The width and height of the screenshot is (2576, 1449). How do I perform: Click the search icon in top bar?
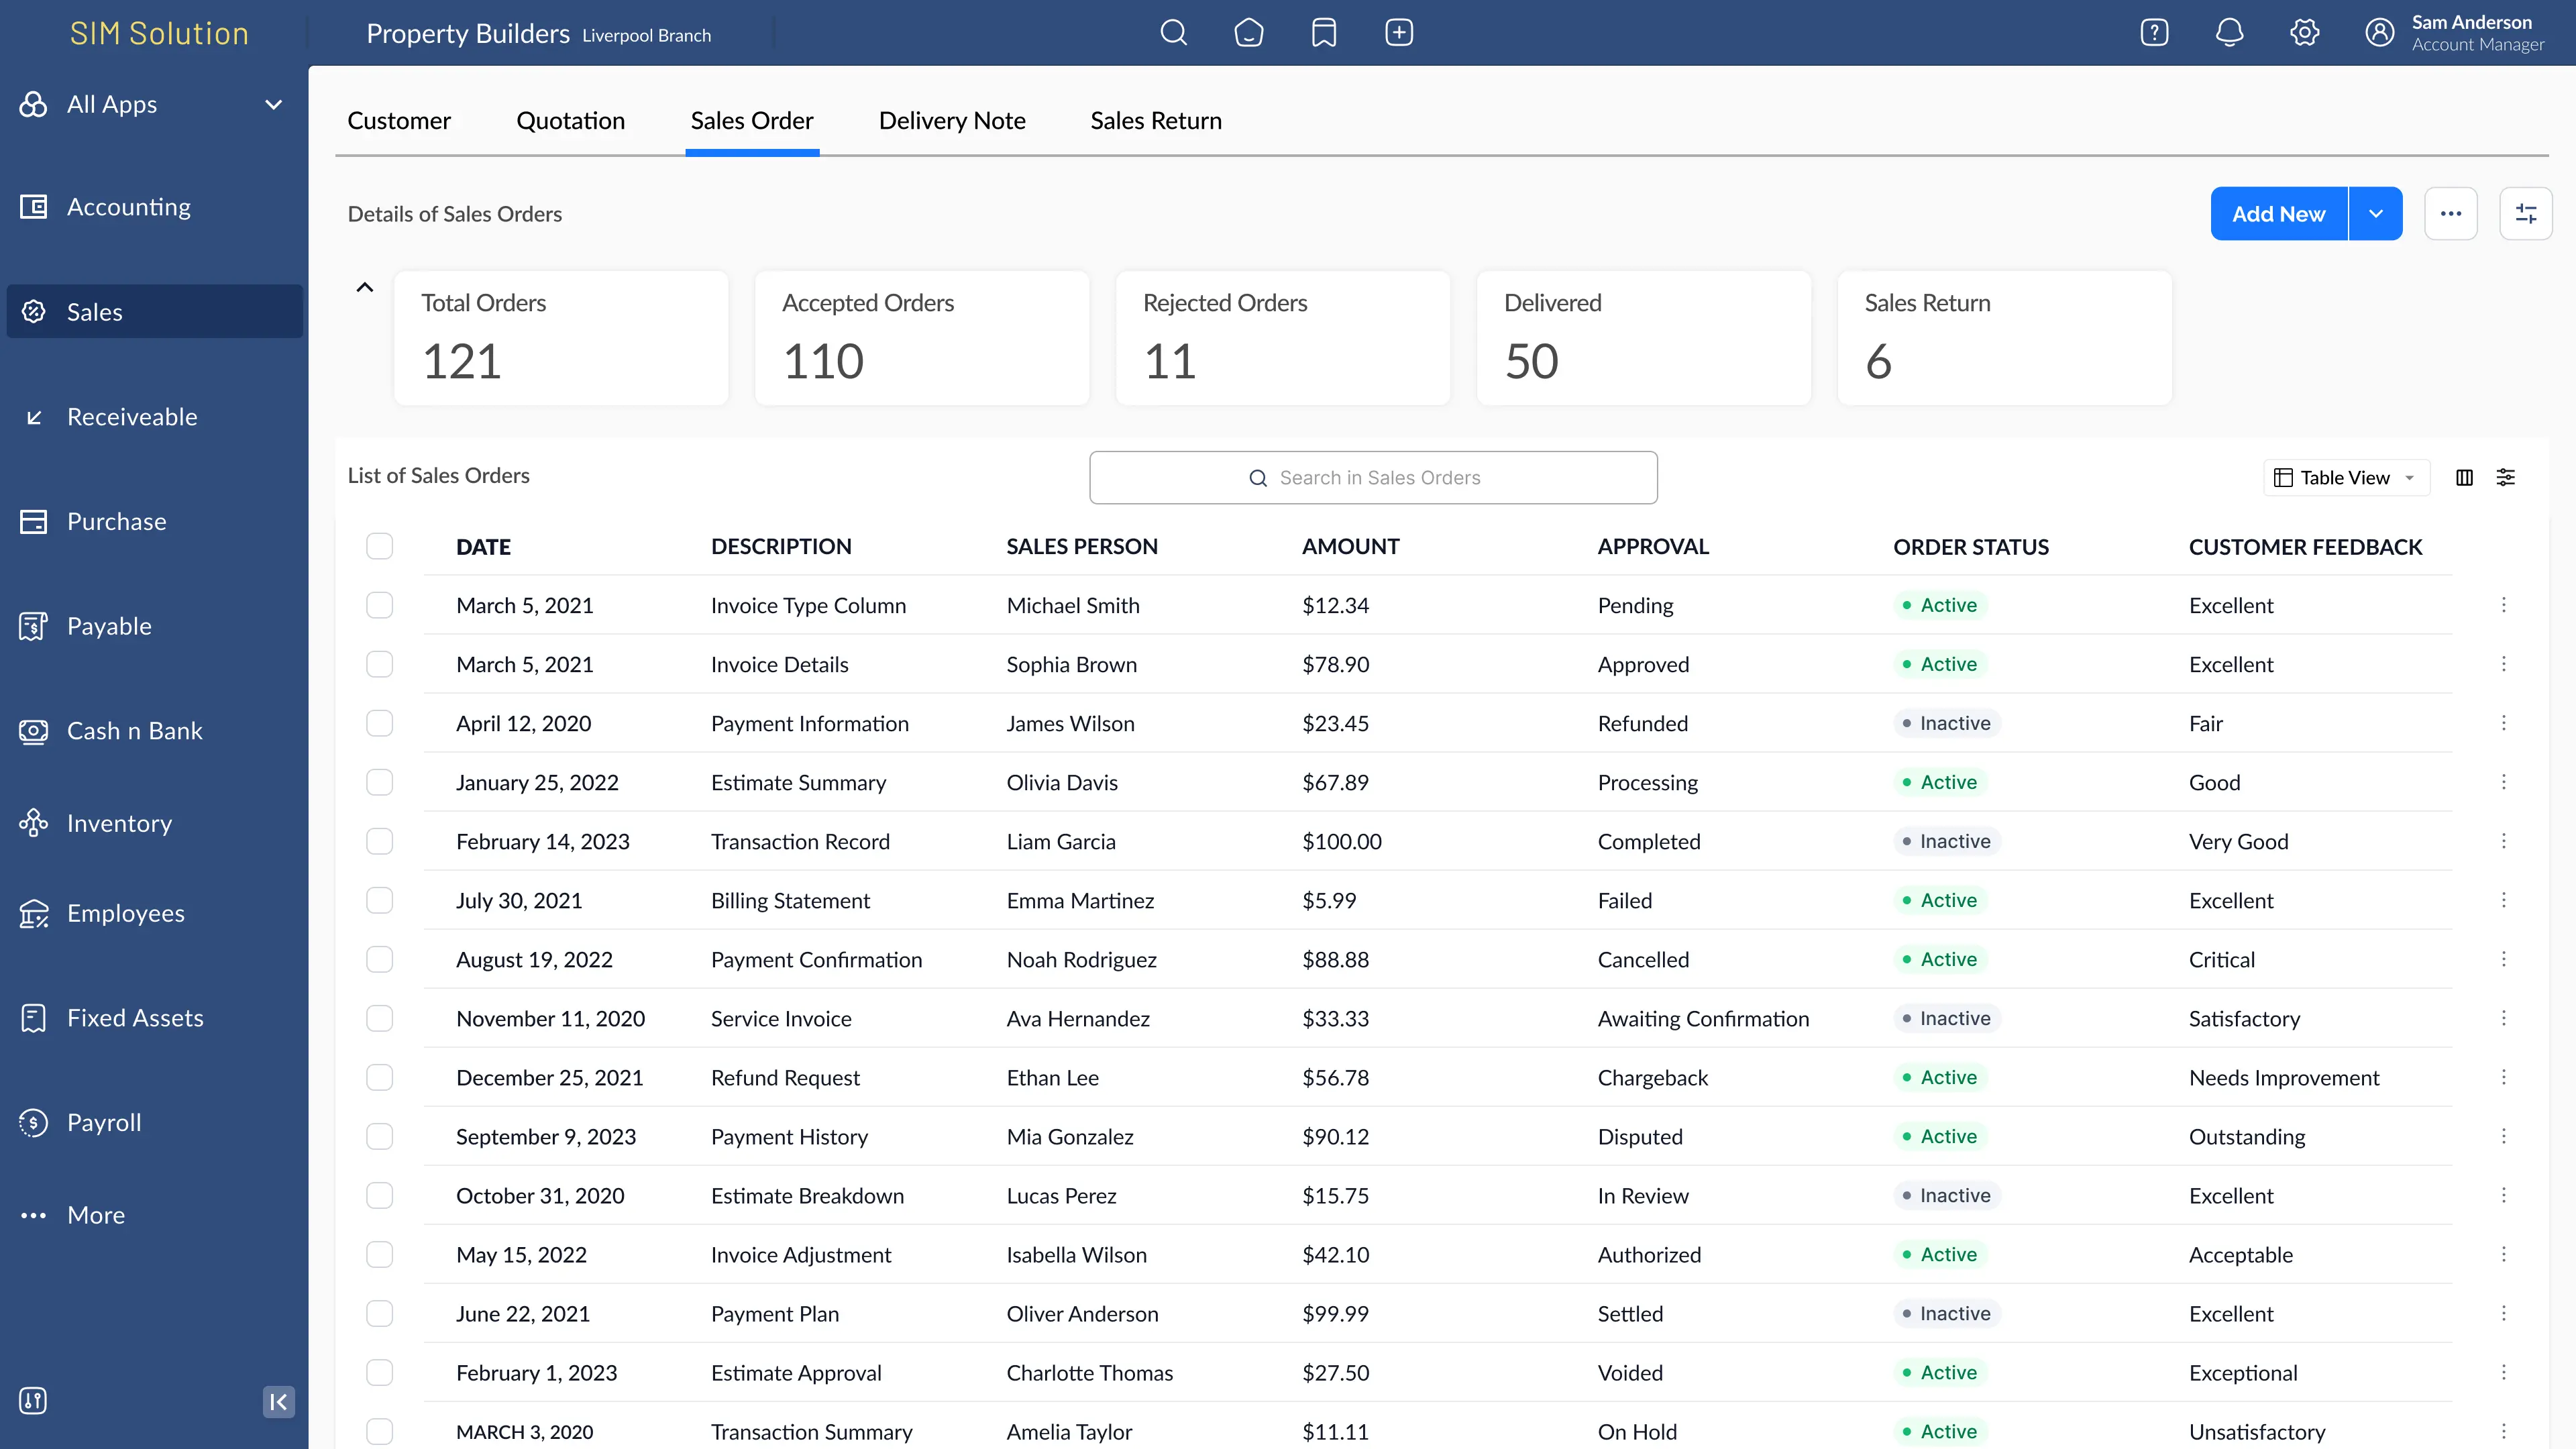coord(1174,33)
